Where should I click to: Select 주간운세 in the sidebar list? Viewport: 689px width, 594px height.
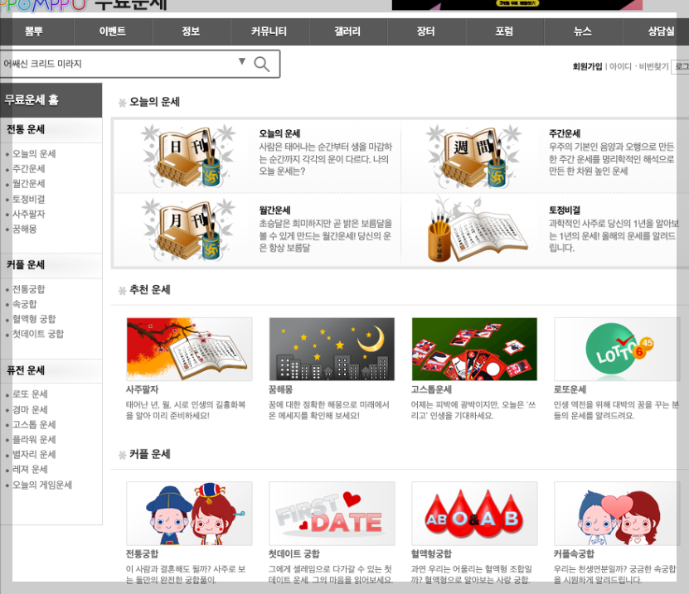[x=28, y=168]
